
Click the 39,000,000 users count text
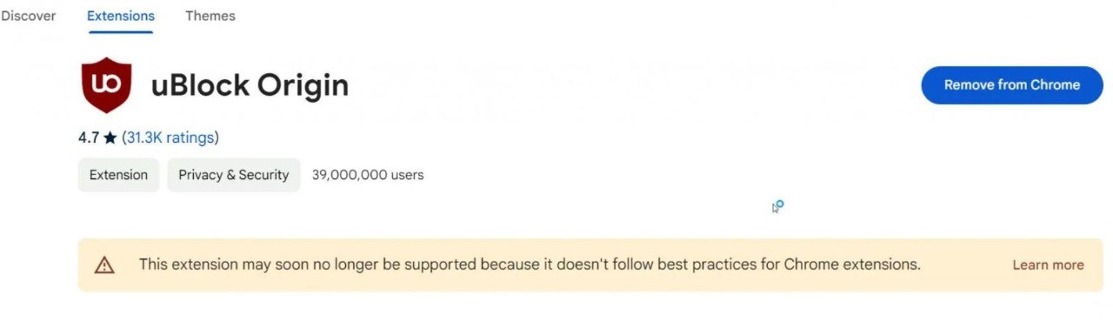click(x=368, y=175)
